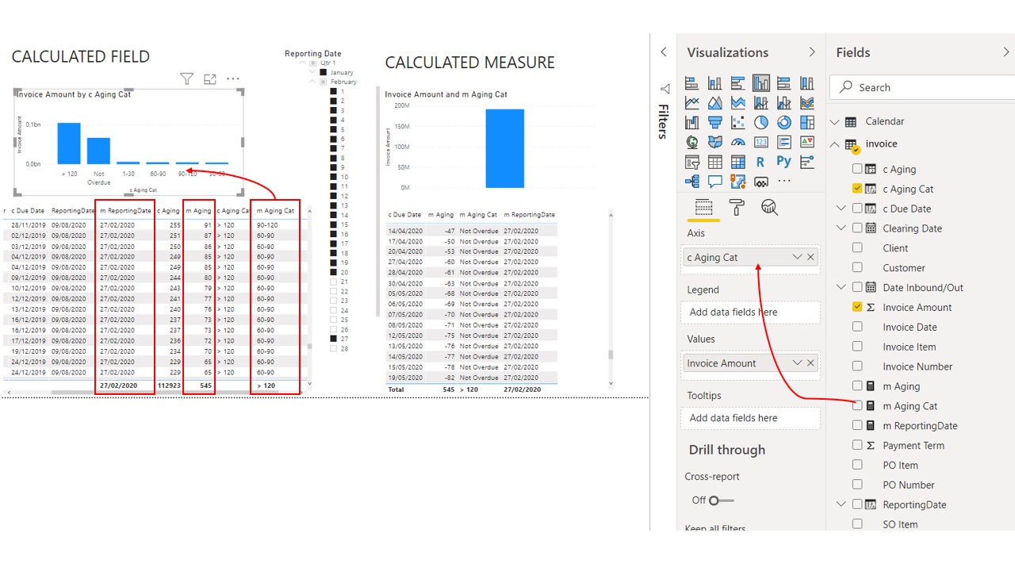Expand the Filters pane
Viewport: 1015px width, 571px height.
(664, 52)
